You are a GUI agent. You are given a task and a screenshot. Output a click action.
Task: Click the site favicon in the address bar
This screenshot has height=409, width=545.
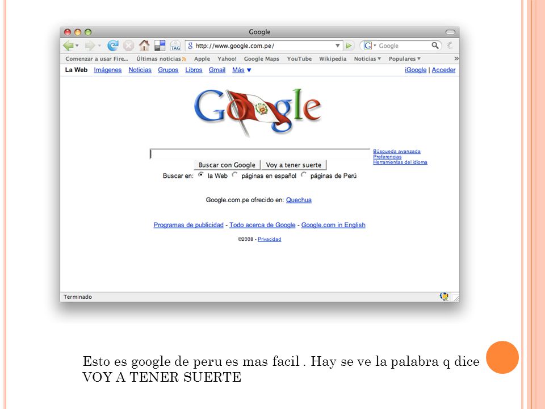pos(190,45)
